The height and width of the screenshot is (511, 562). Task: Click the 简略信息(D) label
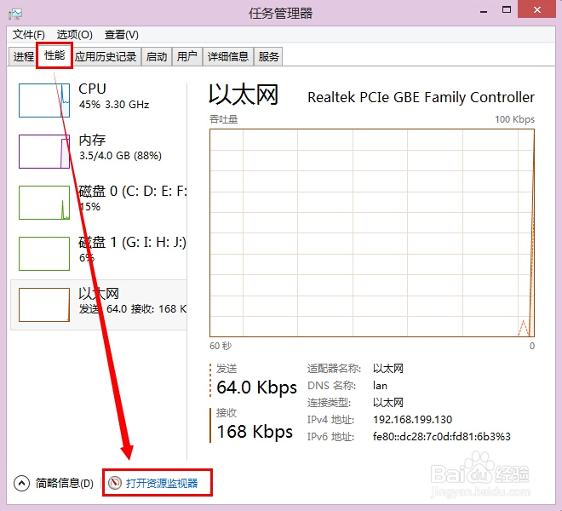coord(65,484)
